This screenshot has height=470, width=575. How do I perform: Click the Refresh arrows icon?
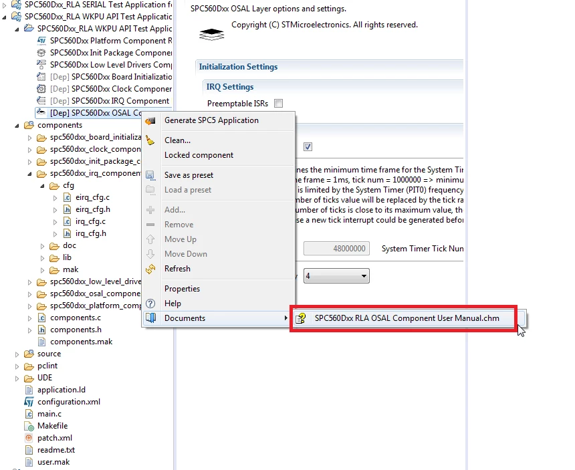150,269
